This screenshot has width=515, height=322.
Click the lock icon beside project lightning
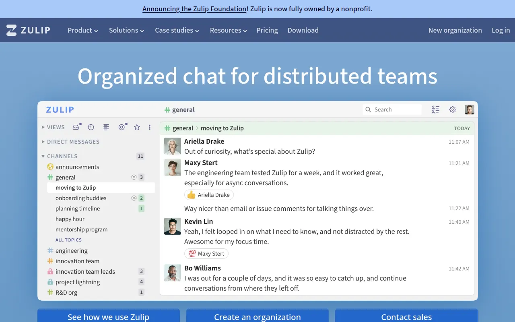50,282
